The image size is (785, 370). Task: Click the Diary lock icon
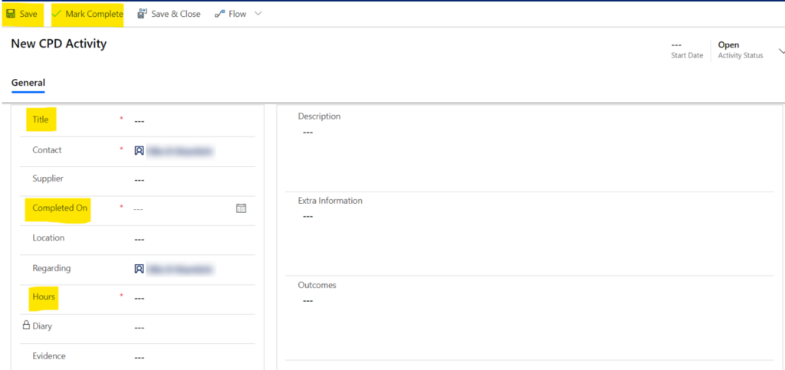[x=26, y=326]
